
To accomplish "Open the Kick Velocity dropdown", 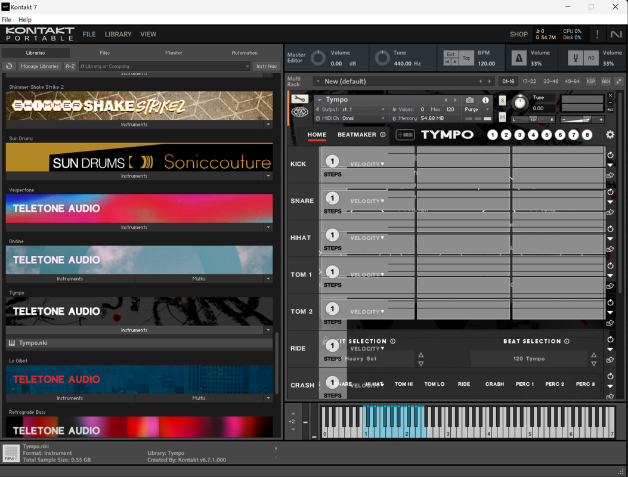I will tap(367, 164).
